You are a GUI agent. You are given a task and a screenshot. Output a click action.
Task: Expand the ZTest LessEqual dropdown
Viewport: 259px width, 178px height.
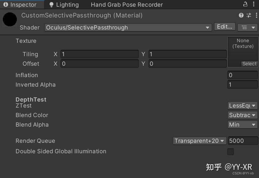coord(242,106)
